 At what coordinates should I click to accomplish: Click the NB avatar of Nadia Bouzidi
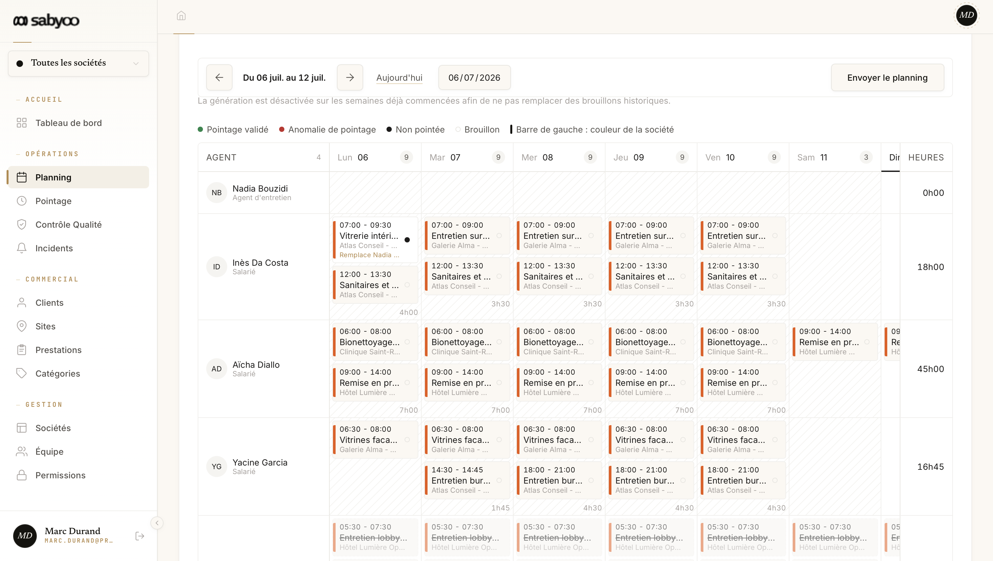click(x=217, y=193)
